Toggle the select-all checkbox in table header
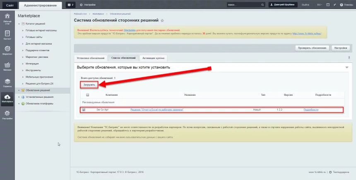 click(x=87, y=95)
